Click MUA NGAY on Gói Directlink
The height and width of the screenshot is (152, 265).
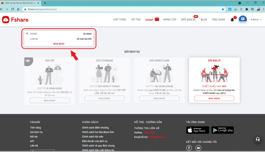[159, 98]
